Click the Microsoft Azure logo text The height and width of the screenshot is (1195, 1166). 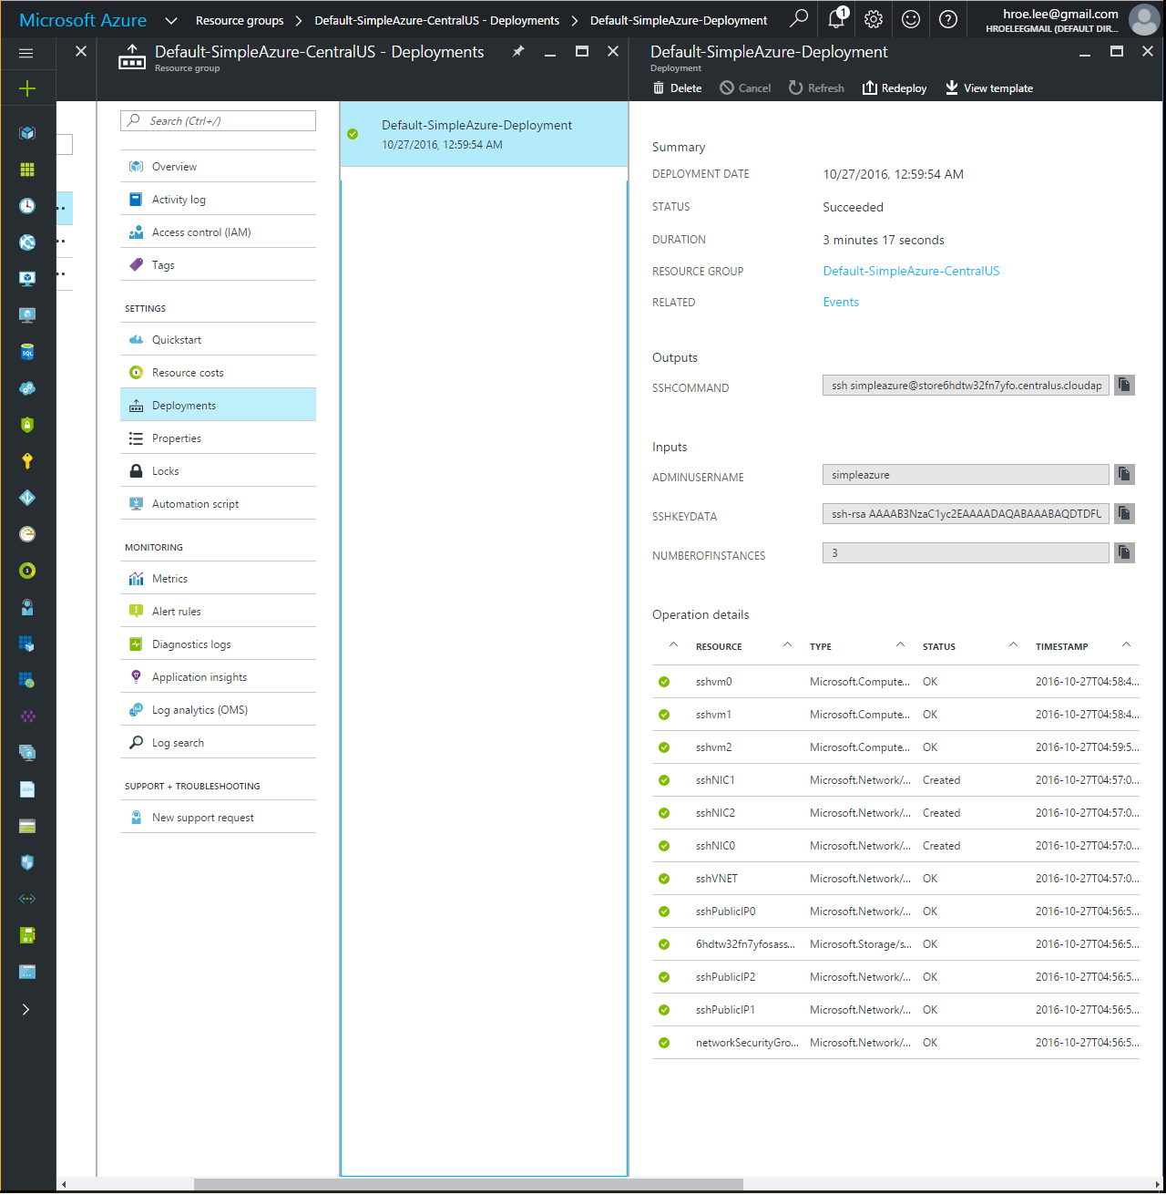(83, 20)
